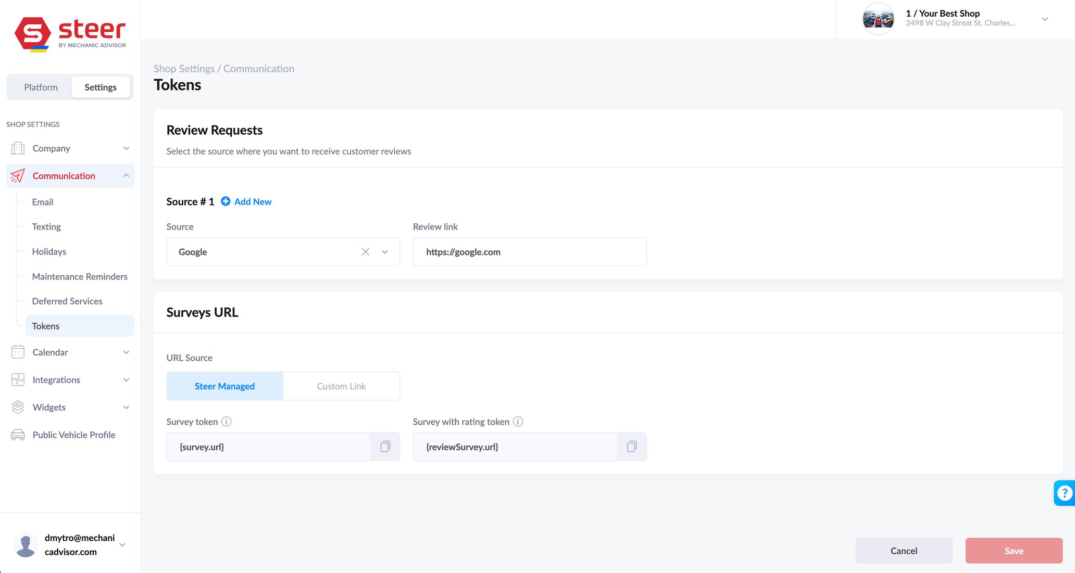
Task: Add a new review source
Action: pyautogui.click(x=246, y=201)
